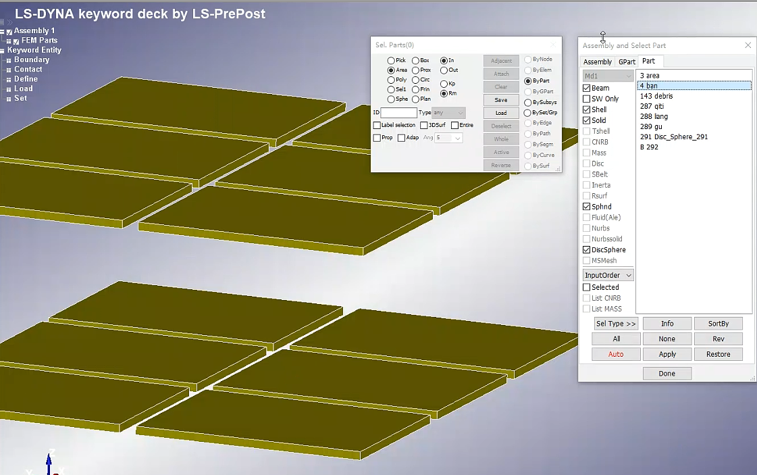Choose the Rm radio option
The width and height of the screenshot is (757, 475).
coord(444,93)
